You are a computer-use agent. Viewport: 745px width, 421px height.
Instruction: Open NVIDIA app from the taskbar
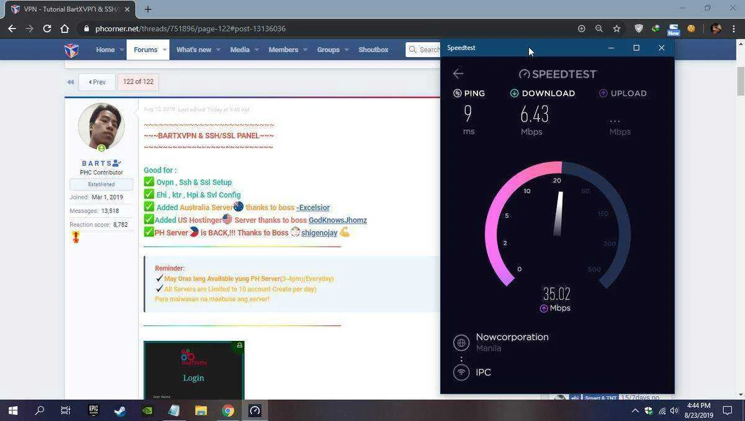click(147, 410)
